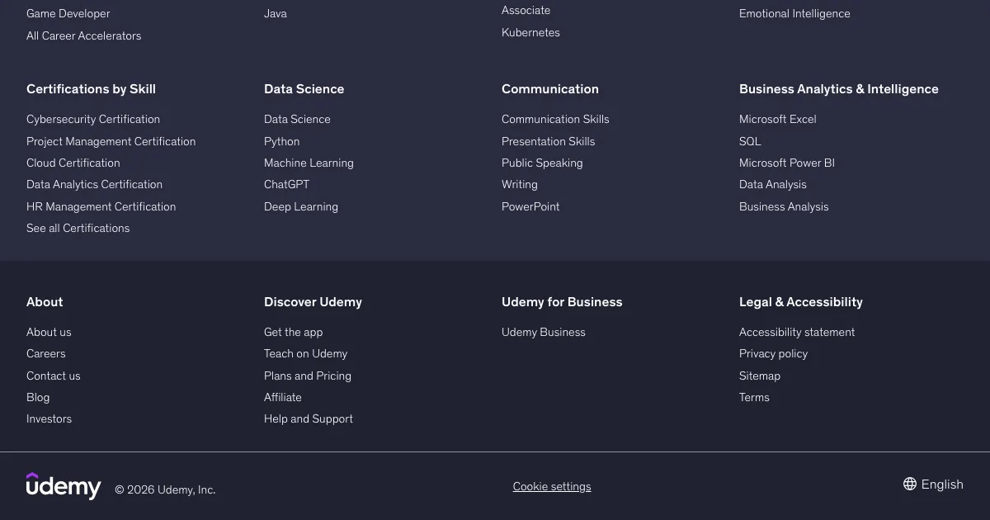Open Public Speaking courses
Screen dimensions: 990x520
point(542,163)
